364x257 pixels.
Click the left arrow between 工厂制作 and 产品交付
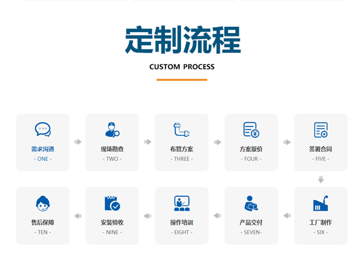click(287, 216)
